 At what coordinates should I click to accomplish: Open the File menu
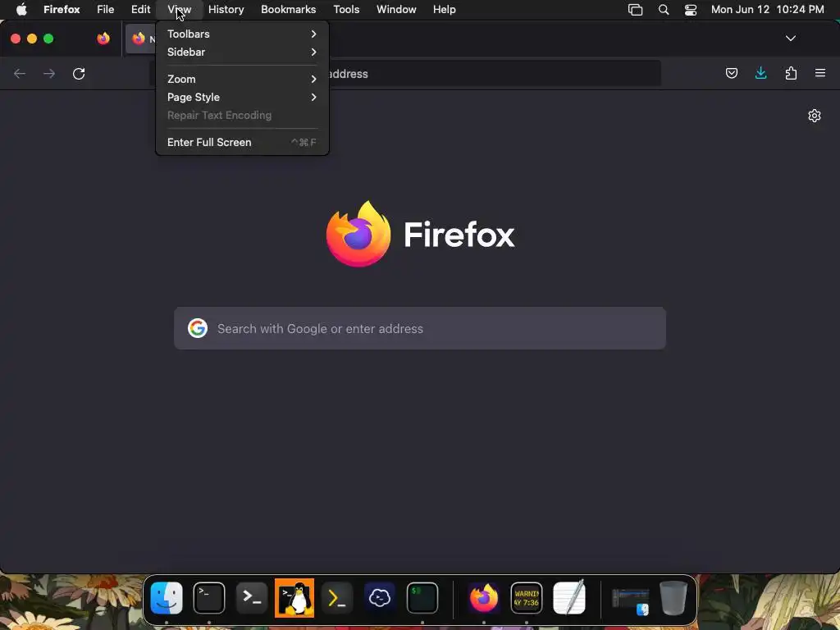point(105,9)
